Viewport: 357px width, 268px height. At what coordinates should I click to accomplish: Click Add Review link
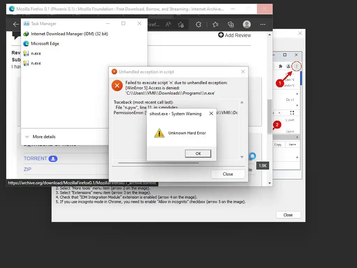[x=235, y=35]
